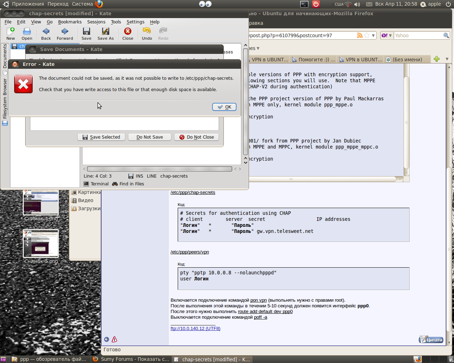Open the Снимок-5.png desktop thumbnail
Screen dimensions: 454x363
click(x=41, y=244)
